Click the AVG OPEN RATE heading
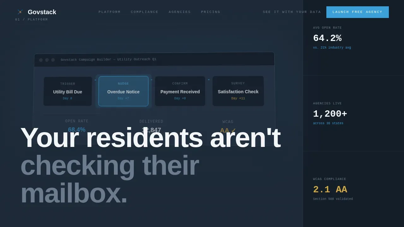Screen dimensions: 404x227 [x=327, y=28]
